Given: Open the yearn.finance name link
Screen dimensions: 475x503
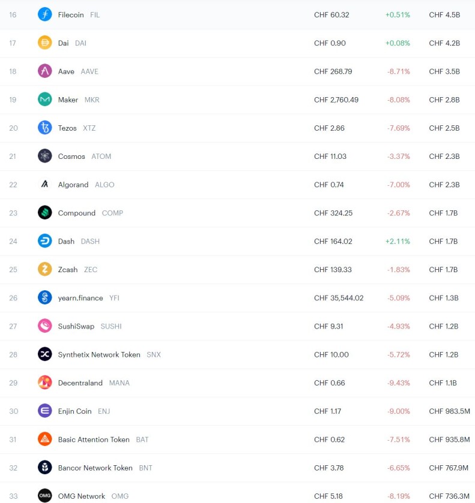Looking at the screenshot, I should pos(80,298).
